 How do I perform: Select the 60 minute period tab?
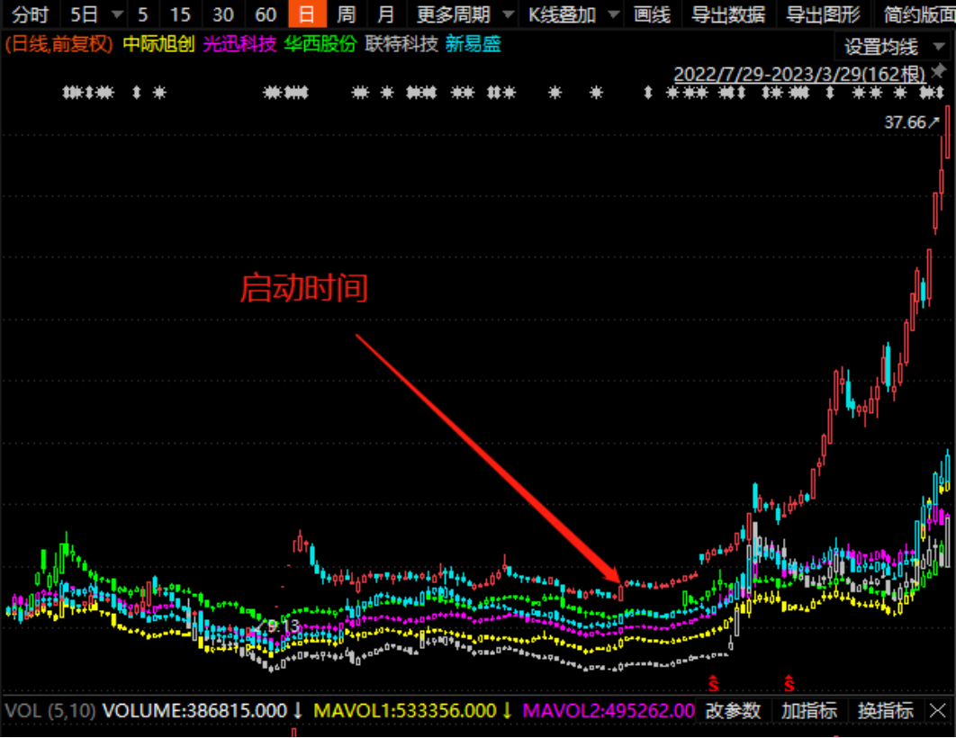[266, 14]
